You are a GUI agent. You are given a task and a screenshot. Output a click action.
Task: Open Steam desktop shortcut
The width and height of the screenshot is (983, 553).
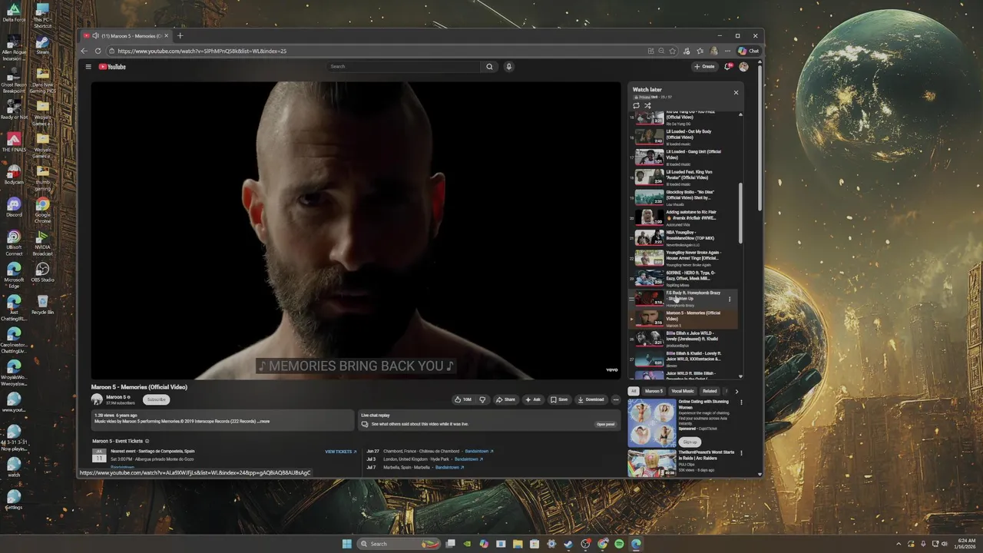tap(43, 45)
